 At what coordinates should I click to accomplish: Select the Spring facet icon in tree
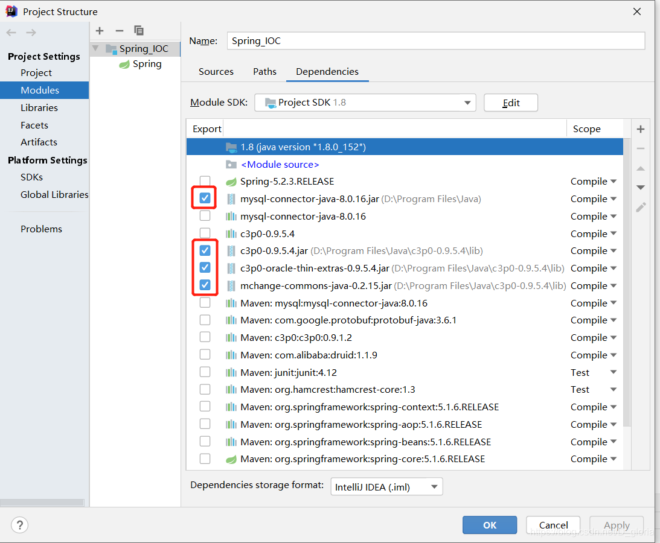124,65
